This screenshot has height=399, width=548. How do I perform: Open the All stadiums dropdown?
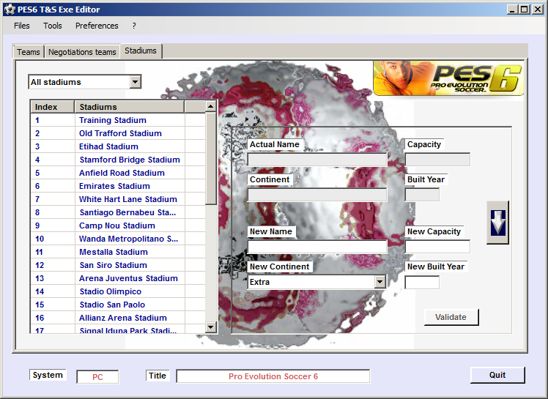135,82
